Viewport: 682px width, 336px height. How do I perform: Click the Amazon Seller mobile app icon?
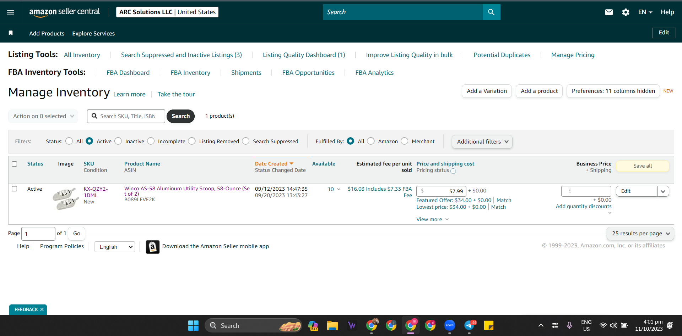153,247
